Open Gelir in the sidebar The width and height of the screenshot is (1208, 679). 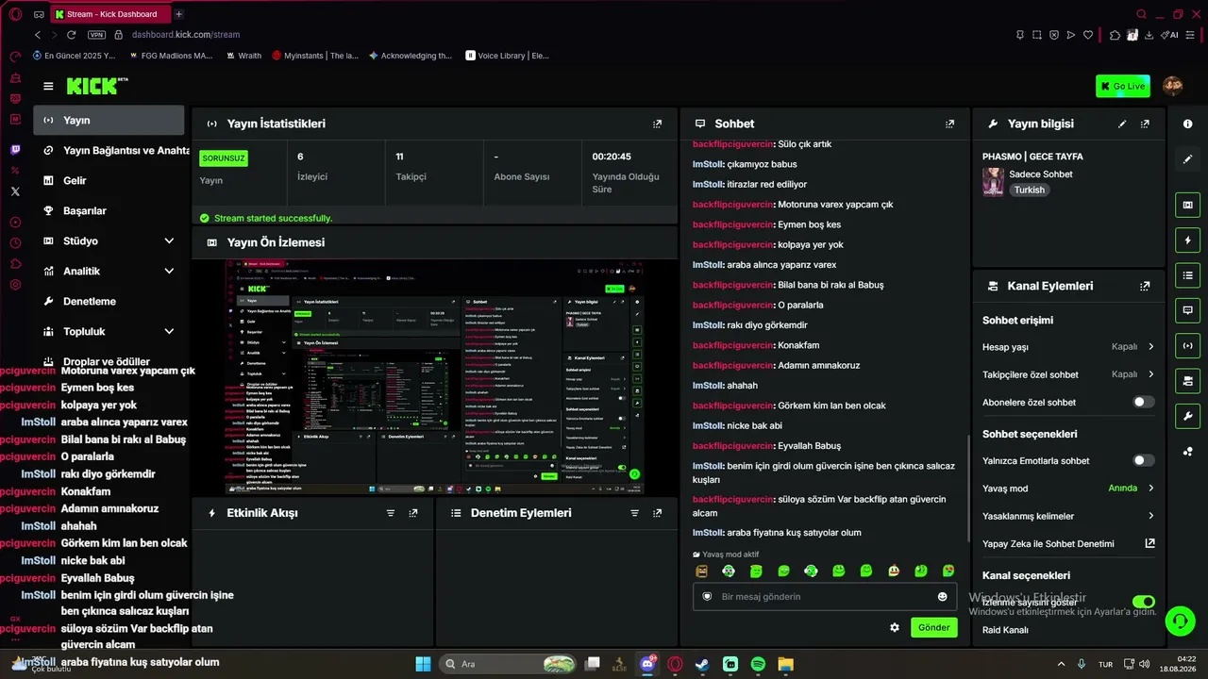[x=109, y=180]
